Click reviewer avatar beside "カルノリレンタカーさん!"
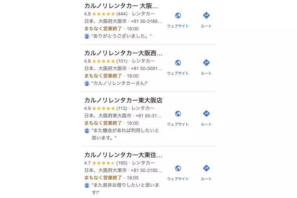This screenshot has width=297, height=198. [x=87, y=84]
